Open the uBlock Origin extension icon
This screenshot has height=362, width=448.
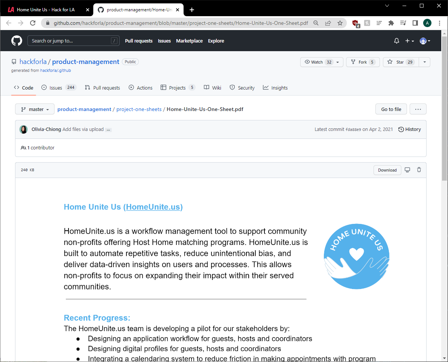click(x=355, y=23)
